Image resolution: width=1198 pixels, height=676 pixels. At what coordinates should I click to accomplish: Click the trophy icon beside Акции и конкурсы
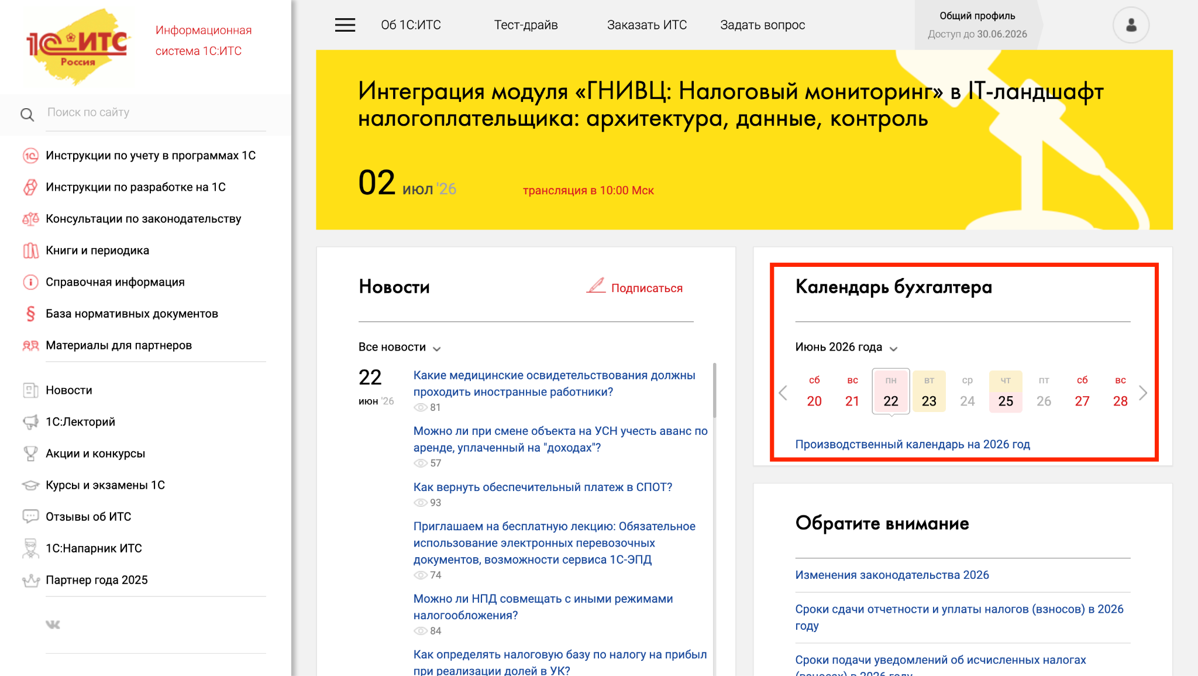[30, 454]
